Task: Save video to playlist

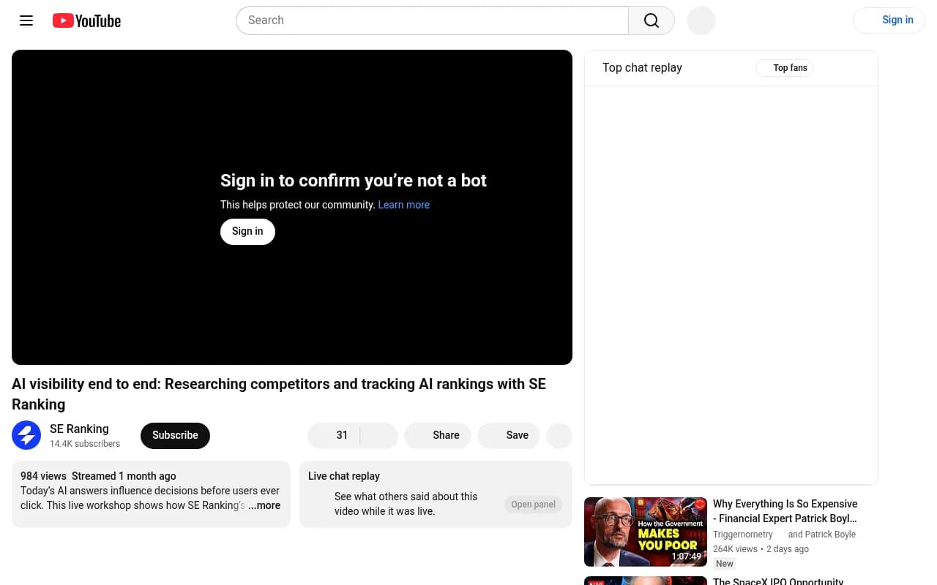Action: coord(509,435)
